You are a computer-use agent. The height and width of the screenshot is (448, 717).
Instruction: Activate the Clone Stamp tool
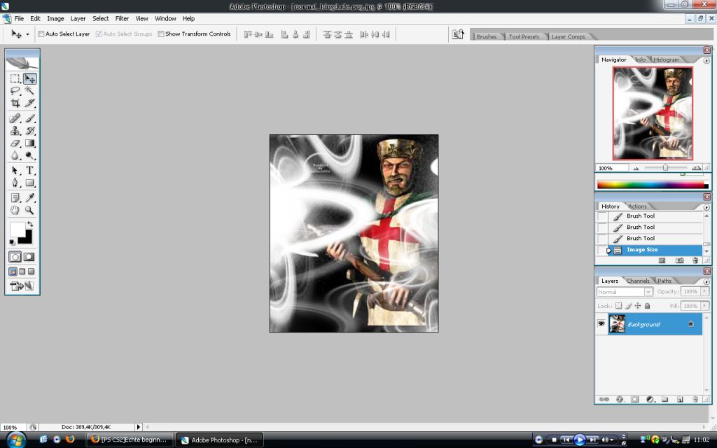coord(15,131)
